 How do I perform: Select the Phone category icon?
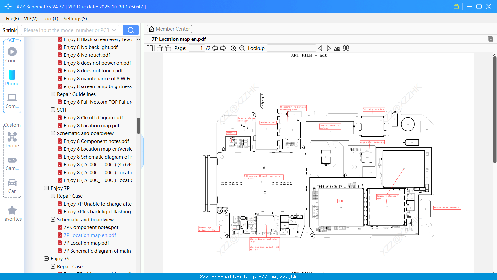click(12, 78)
